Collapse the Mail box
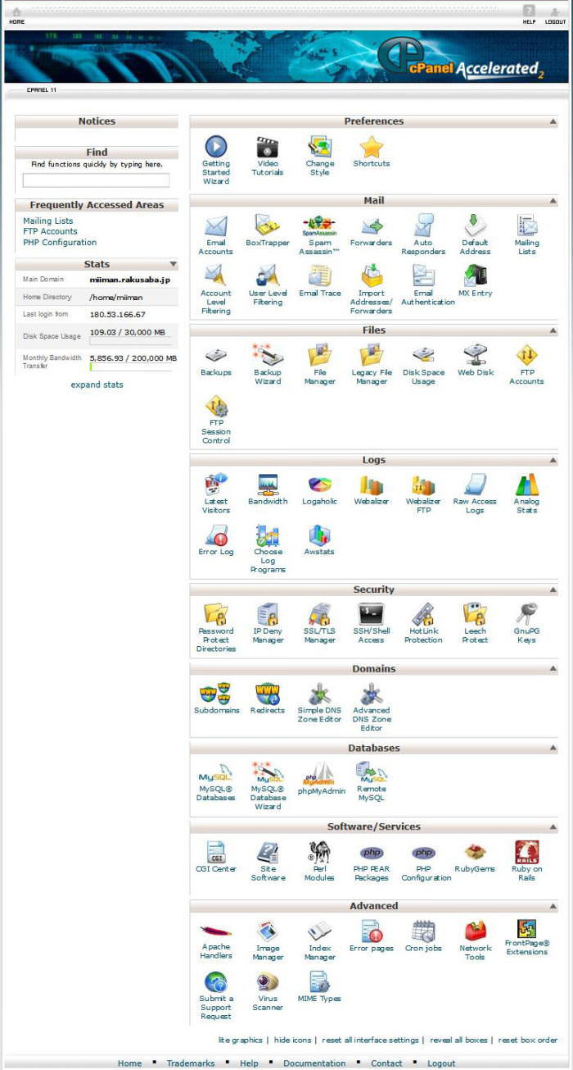 point(553,201)
